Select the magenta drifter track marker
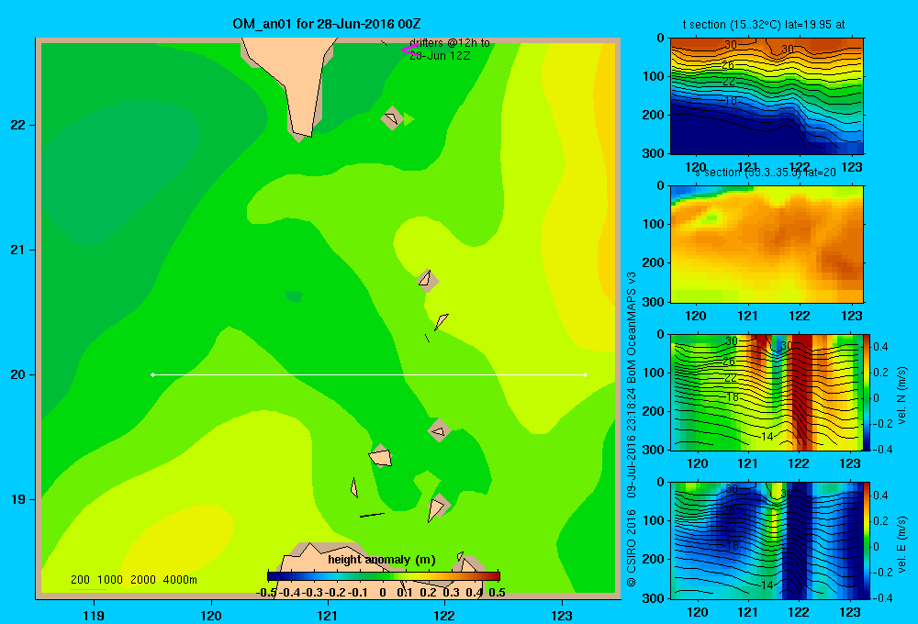The image size is (918, 624). point(409,50)
